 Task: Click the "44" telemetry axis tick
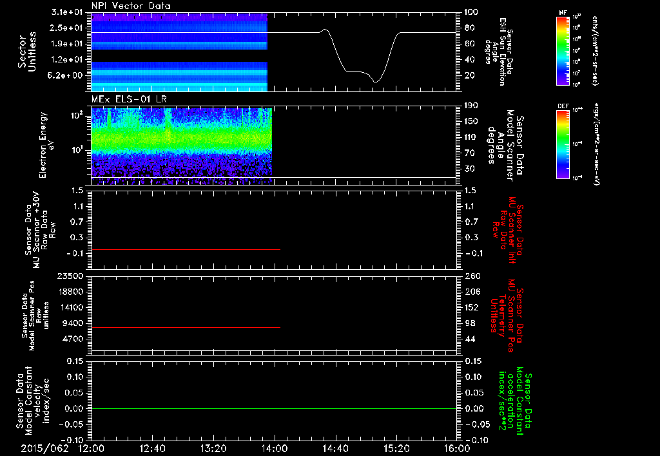coord(470,339)
